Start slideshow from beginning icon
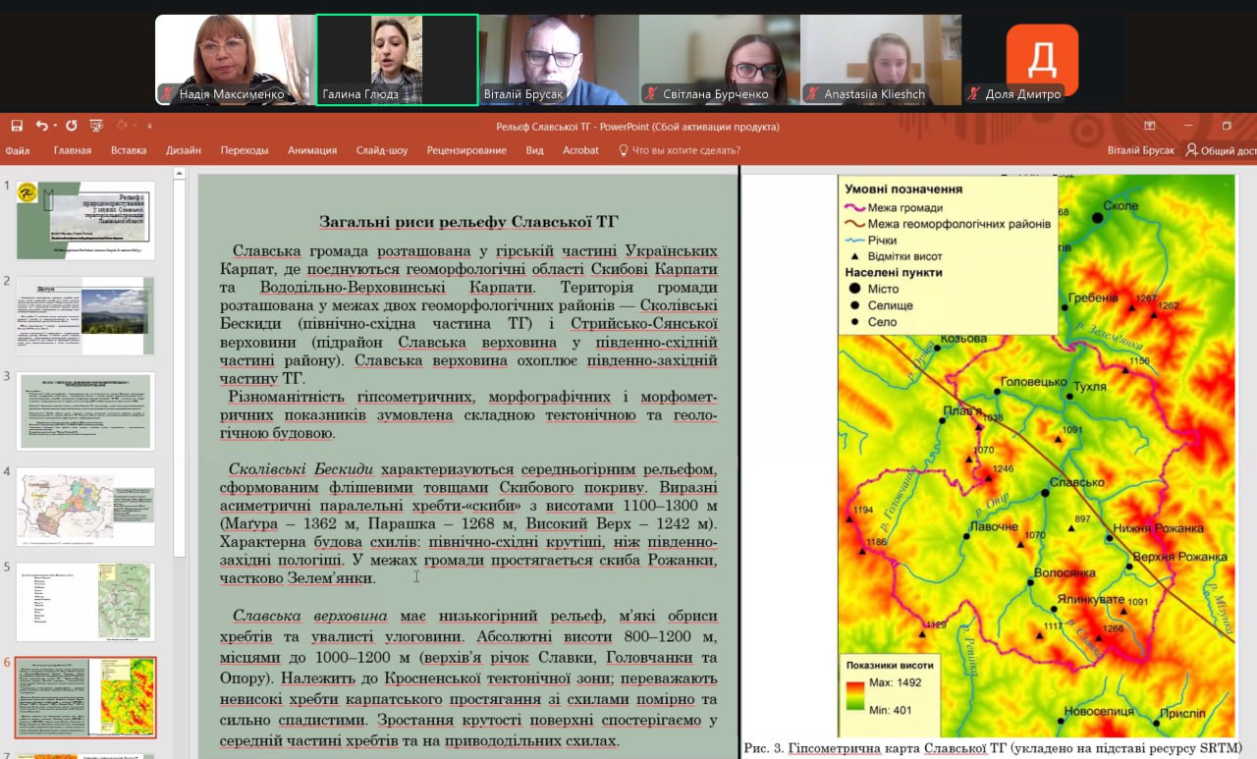Viewport: 1257px width, 759px height. point(96,126)
